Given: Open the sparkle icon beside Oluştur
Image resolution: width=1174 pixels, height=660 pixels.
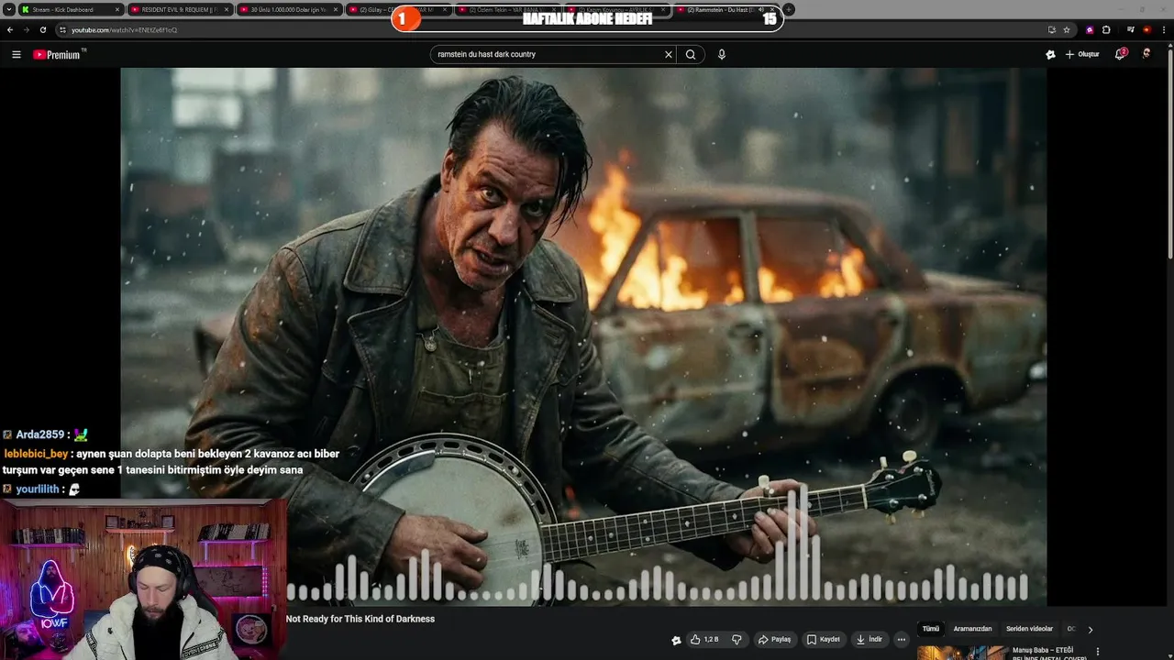Looking at the screenshot, I should (x=1050, y=55).
